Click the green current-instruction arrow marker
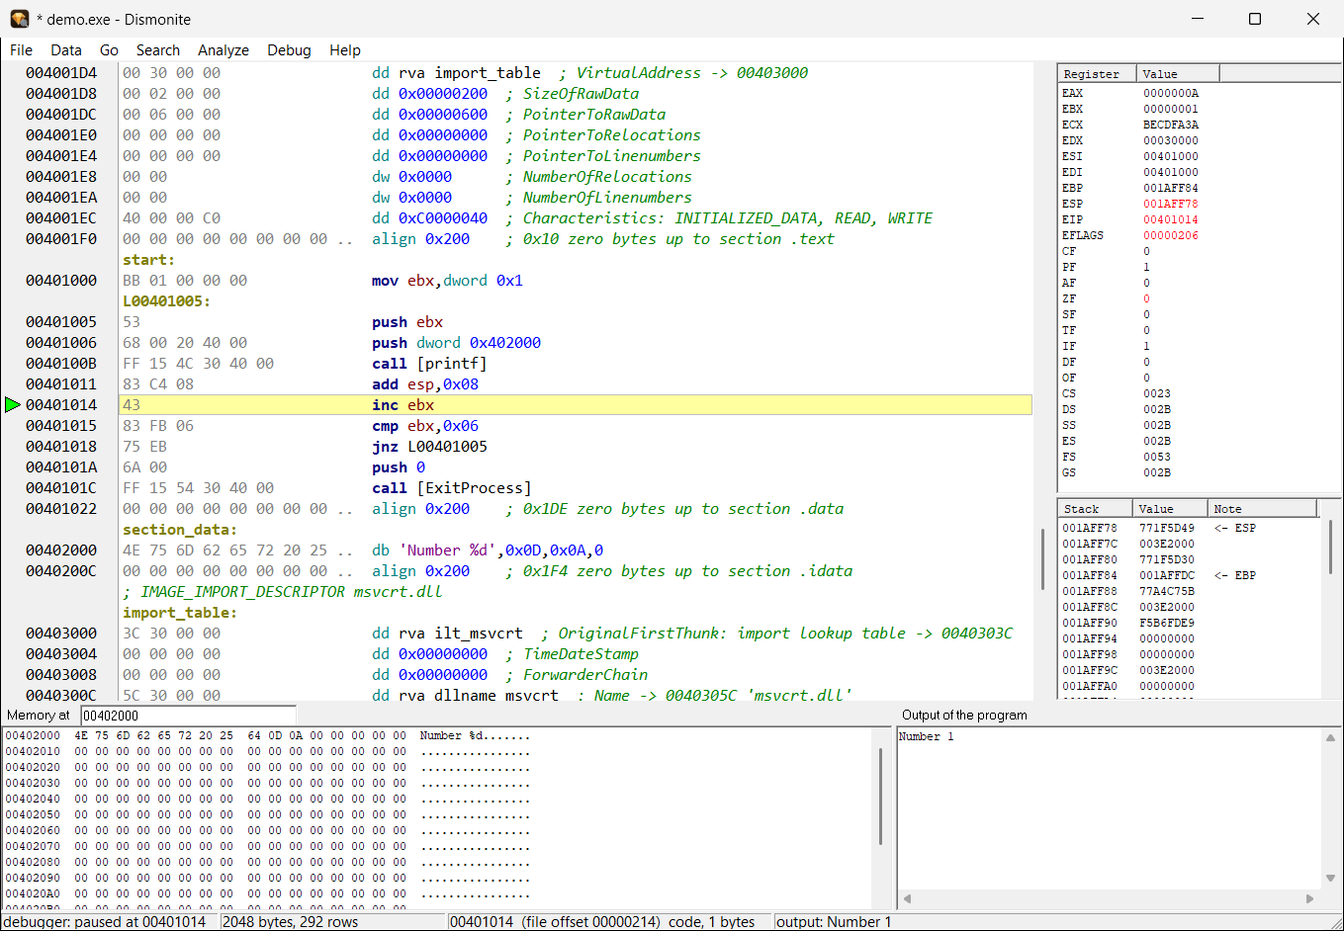This screenshot has width=1344, height=931. point(12,404)
